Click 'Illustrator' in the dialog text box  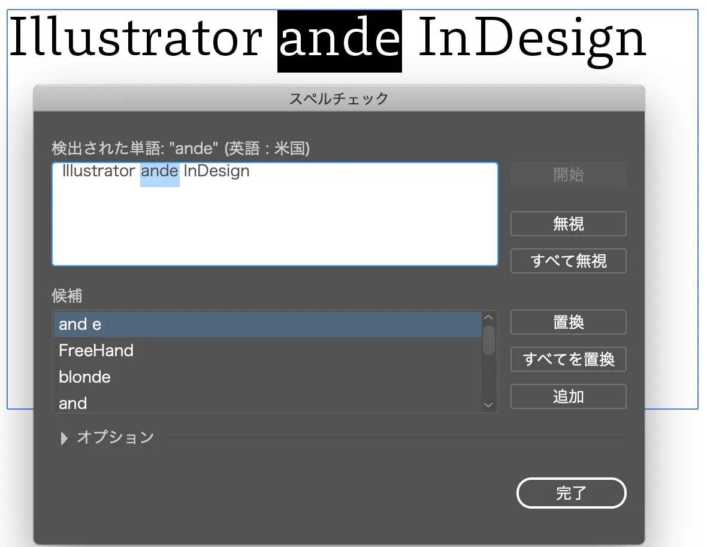pyautogui.click(x=99, y=171)
